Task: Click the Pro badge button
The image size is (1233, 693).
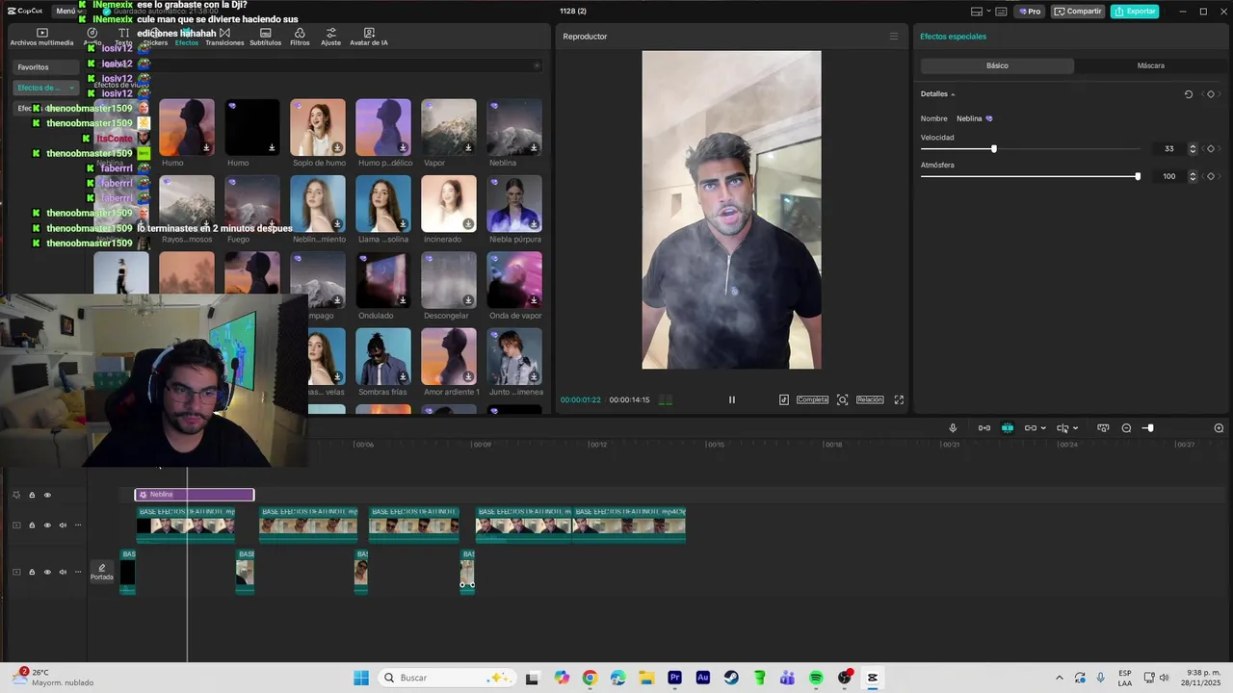Action: coord(1030,12)
